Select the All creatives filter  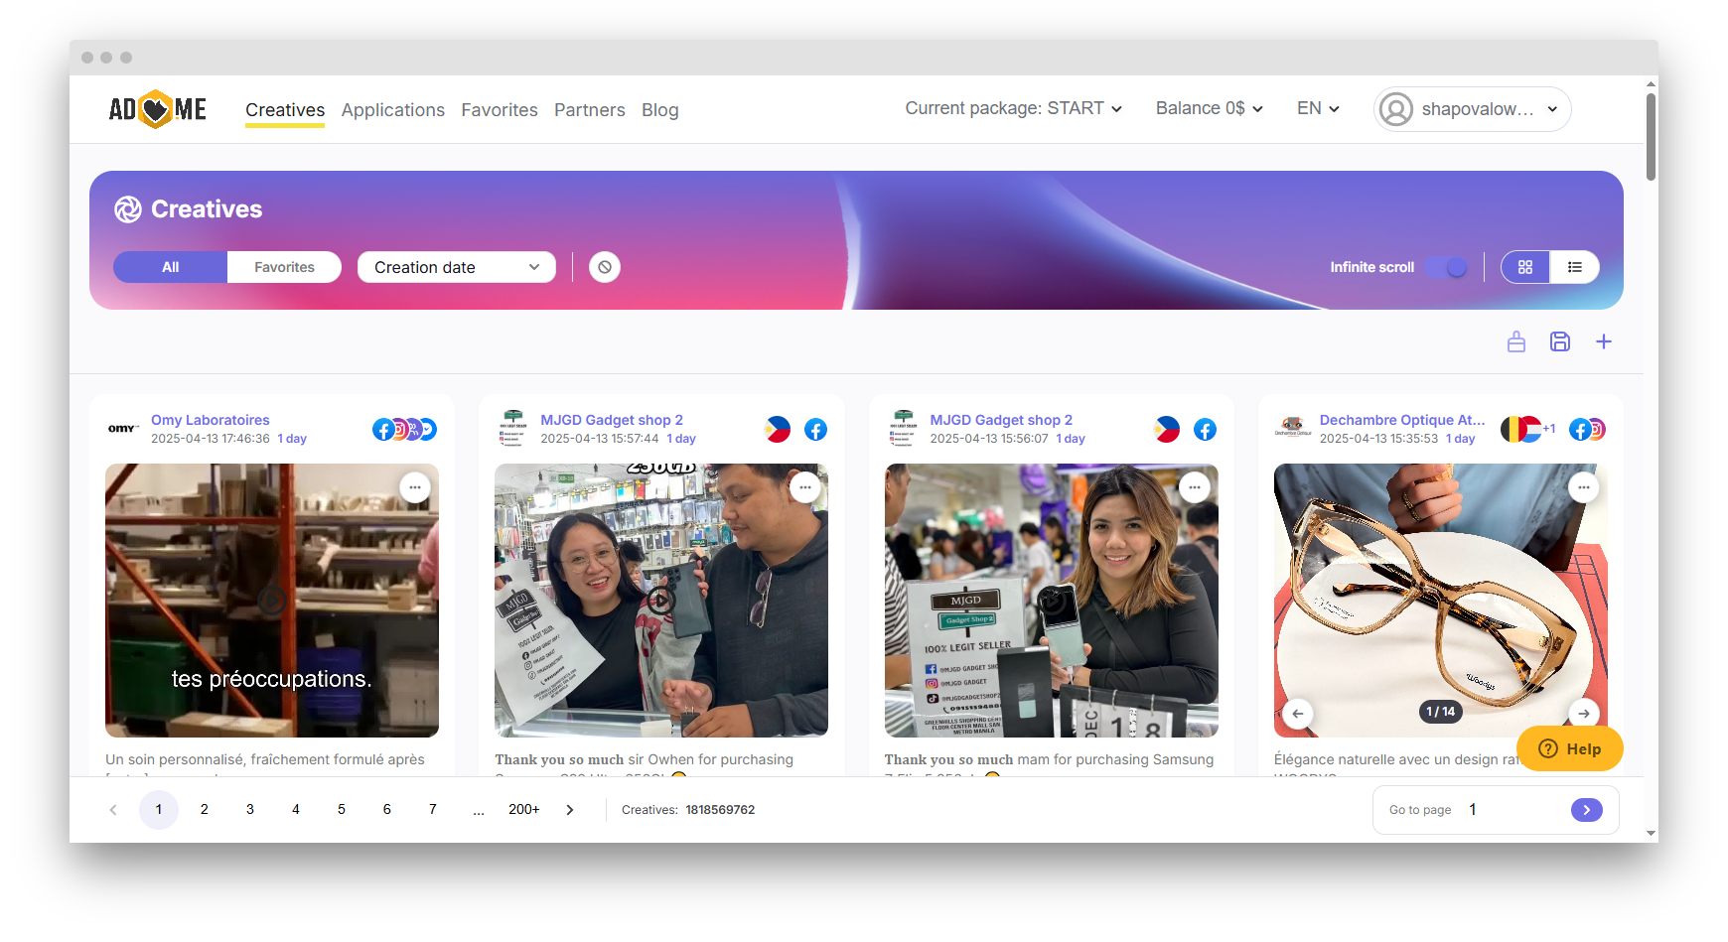(171, 267)
